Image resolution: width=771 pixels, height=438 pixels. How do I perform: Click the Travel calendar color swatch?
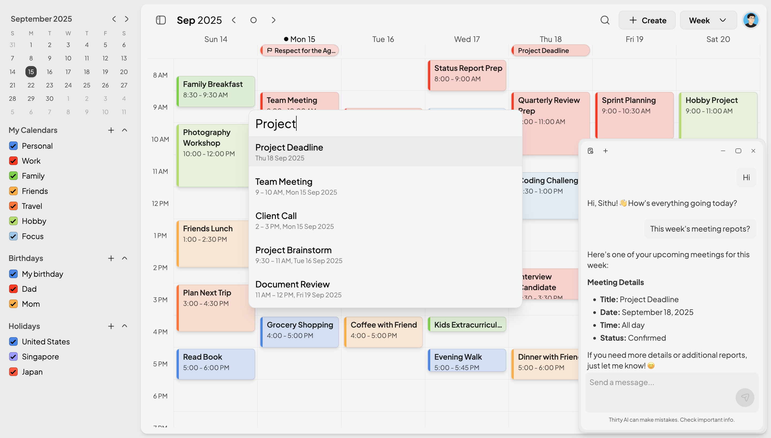coord(13,206)
